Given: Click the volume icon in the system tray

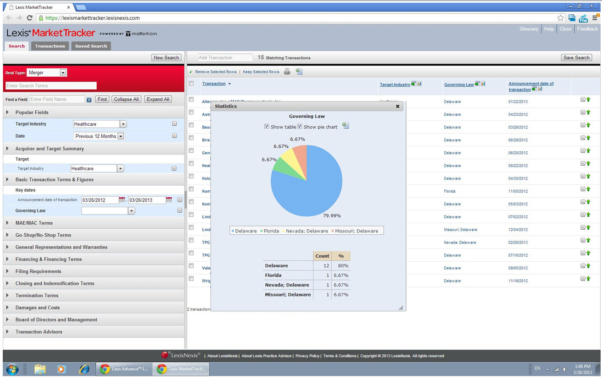Looking at the screenshot, I should pyautogui.click(x=564, y=369).
